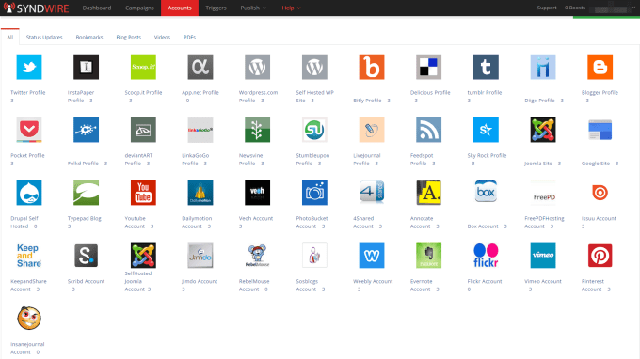Select the 4Shared Account icon
Screen dimensions: 640x359
(372, 192)
